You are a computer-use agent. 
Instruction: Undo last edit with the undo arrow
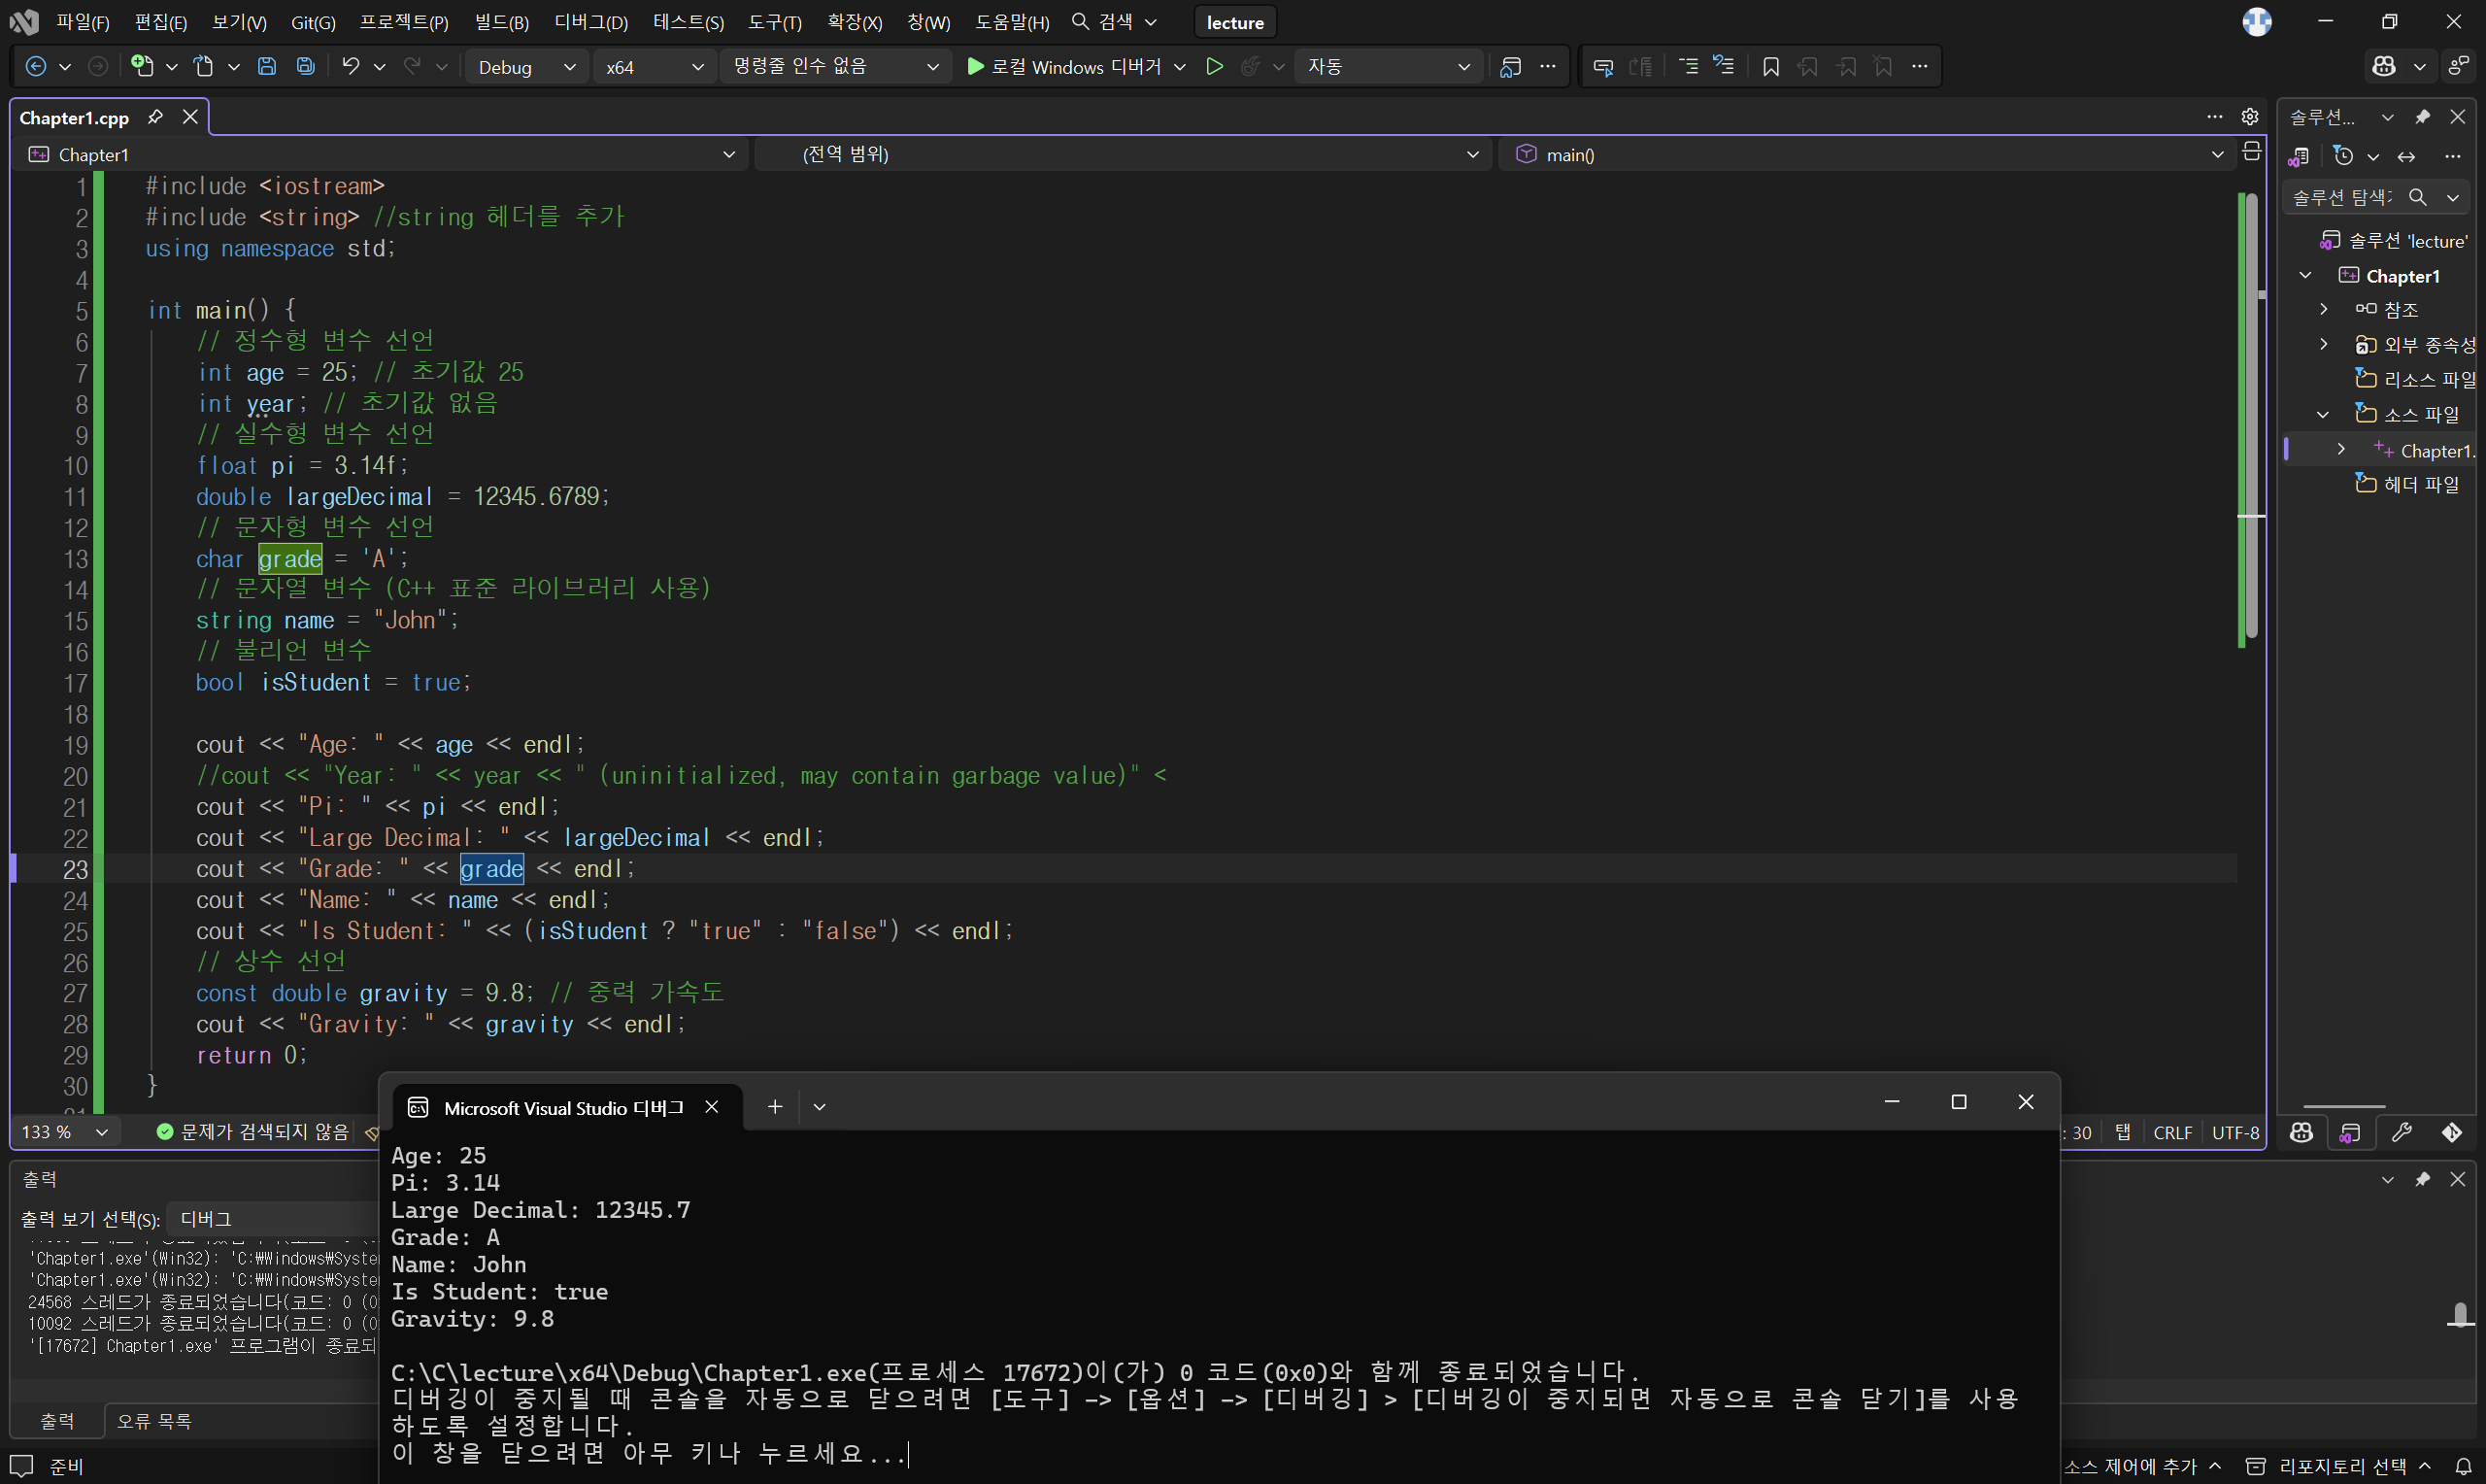coord(350,66)
